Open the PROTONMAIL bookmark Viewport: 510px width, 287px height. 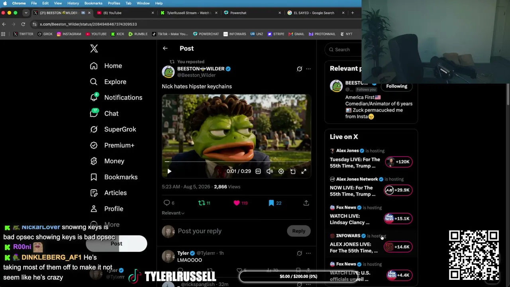(322, 34)
